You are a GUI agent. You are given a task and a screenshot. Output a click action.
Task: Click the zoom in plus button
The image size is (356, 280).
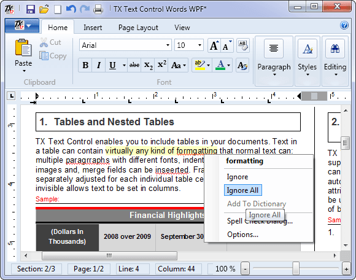[x=346, y=269]
